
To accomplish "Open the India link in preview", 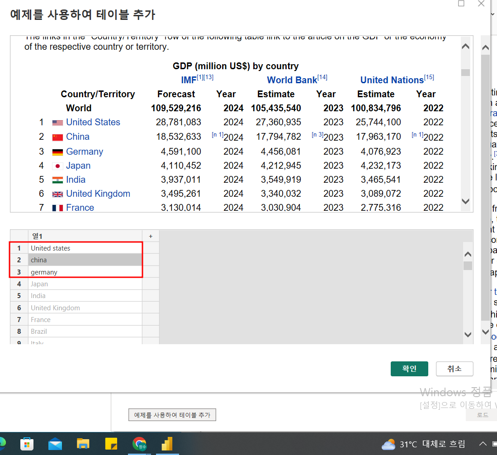I will [x=76, y=180].
